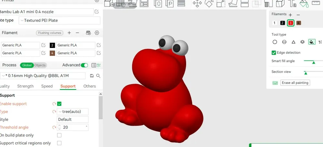Choose the circle brush tool type

click(275, 42)
